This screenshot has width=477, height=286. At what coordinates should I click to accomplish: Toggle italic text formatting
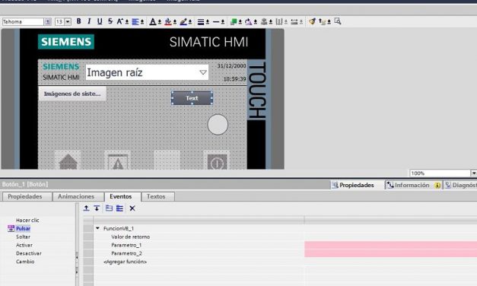(89, 21)
